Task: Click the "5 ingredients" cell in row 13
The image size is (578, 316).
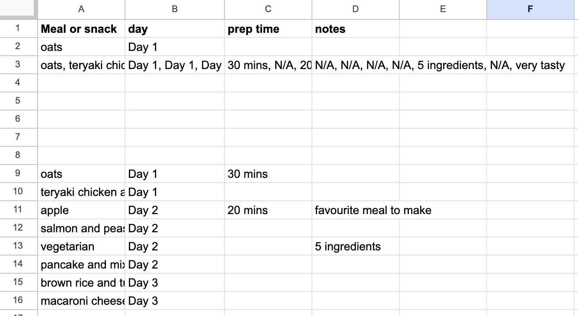Action: click(355, 246)
